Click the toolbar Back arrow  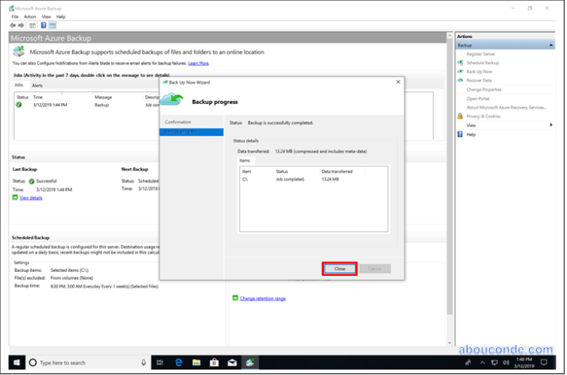point(14,25)
